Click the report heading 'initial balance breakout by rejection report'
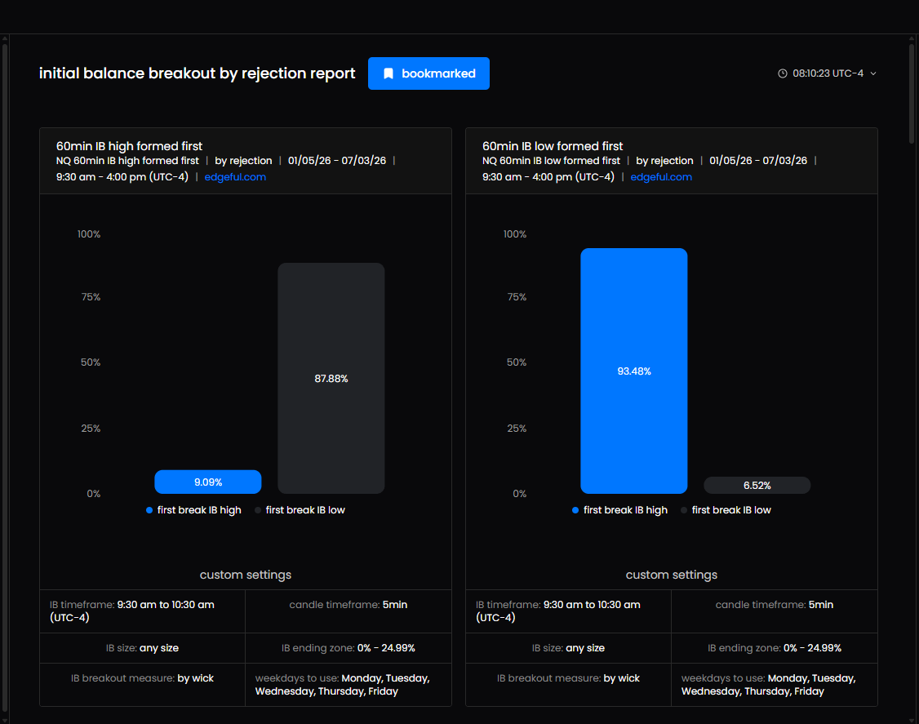The height and width of the screenshot is (724, 919). [197, 73]
